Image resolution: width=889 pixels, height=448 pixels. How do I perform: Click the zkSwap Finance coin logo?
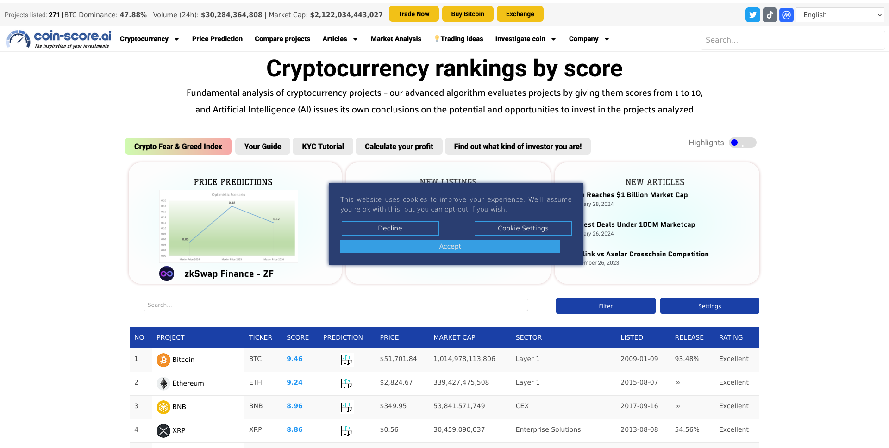click(166, 274)
